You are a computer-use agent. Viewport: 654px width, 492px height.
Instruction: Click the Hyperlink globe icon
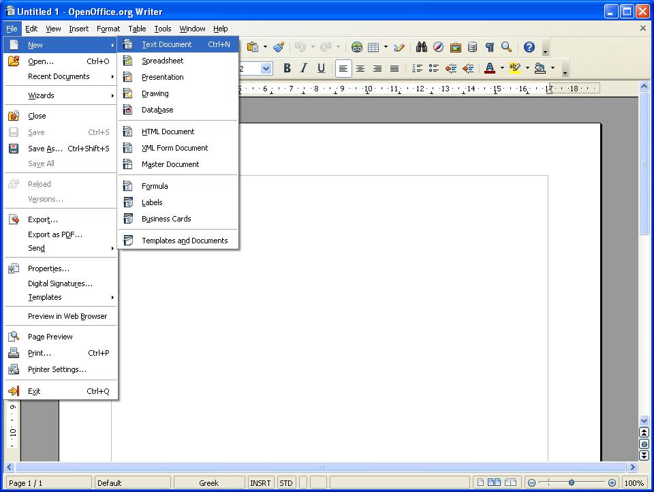(x=356, y=47)
